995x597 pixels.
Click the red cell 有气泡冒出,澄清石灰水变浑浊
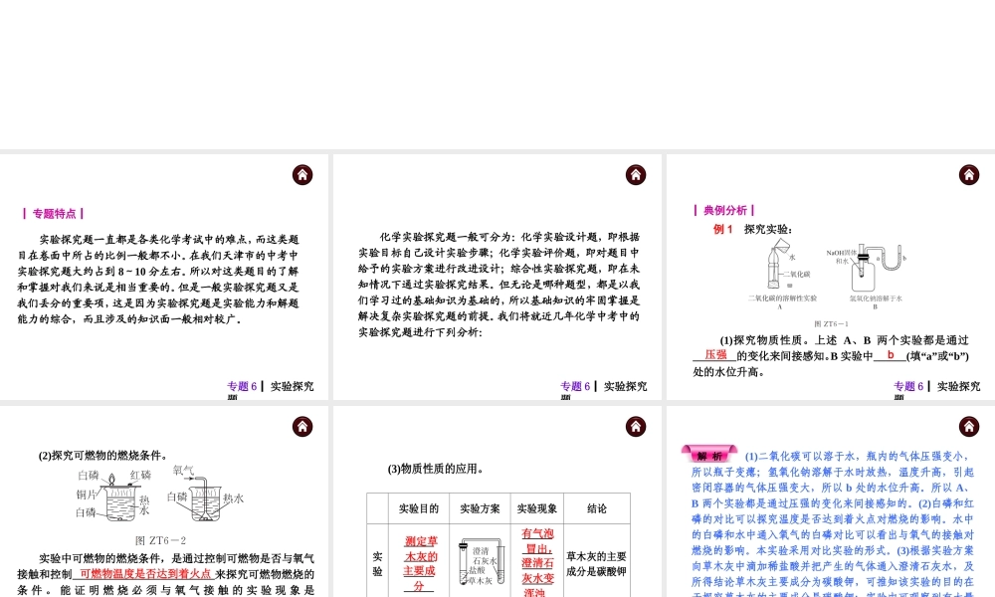click(x=537, y=562)
